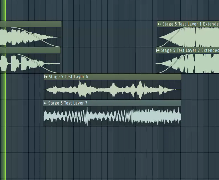The width and height of the screenshot is (219, 180).
Task: Select the second-row left unnamed clip's title bar
Action: point(30,50)
